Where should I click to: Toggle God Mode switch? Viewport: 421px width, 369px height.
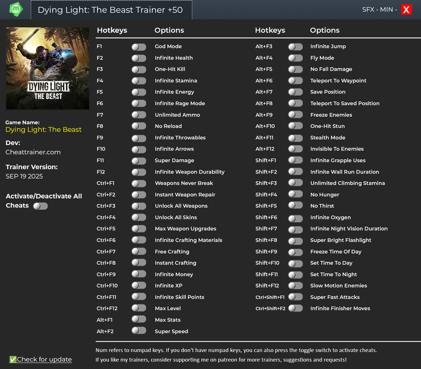coord(139,47)
